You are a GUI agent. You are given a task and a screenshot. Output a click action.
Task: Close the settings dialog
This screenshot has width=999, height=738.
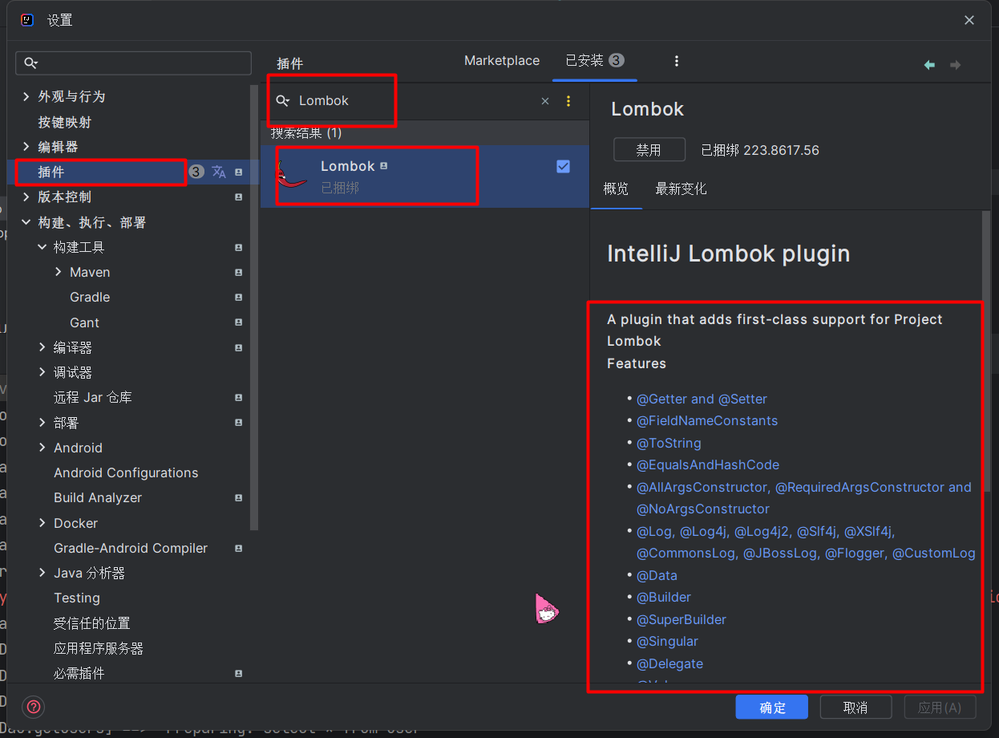tap(969, 21)
